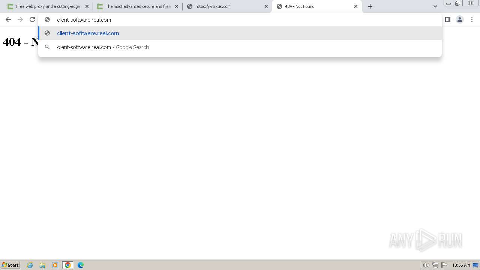This screenshot has width=480, height=270.
Task: Open the Windows Start menu
Action: click(x=10, y=265)
